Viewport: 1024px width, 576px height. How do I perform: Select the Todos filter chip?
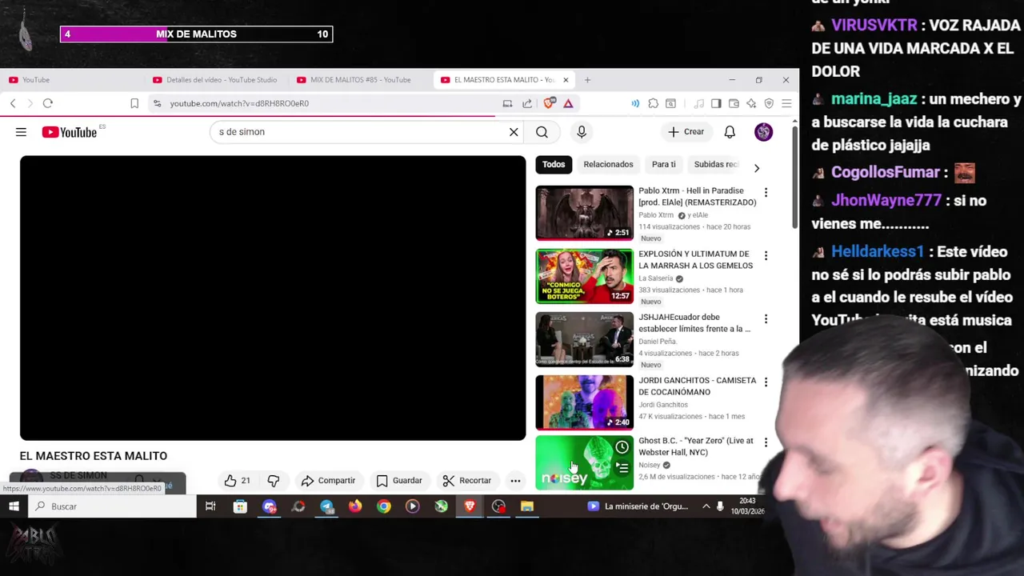pyautogui.click(x=554, y=164)
